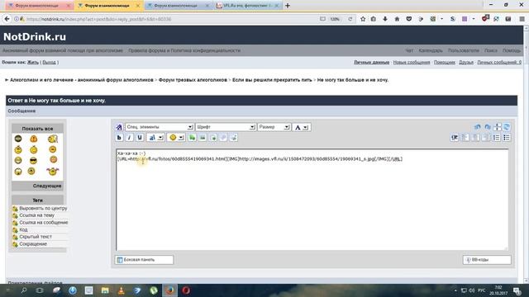Viewport: 529px width, 297px height.
Task: Open the text color A dropdown arrow
Action: (305, 127)
